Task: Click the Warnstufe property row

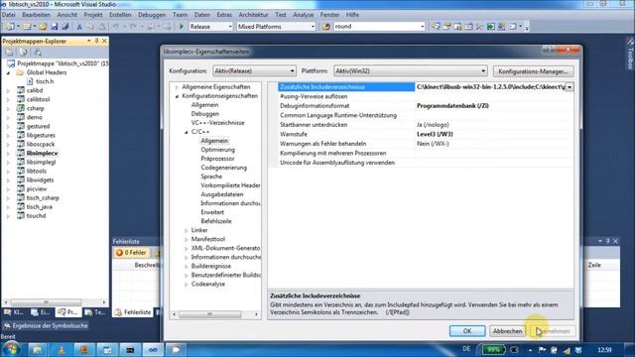Action: tap(426, 134)
